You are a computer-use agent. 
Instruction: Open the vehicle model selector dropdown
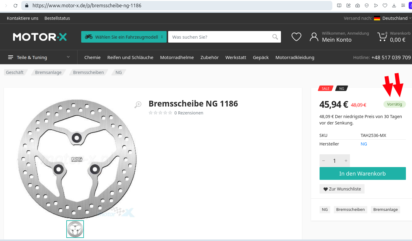click(124, 37)
